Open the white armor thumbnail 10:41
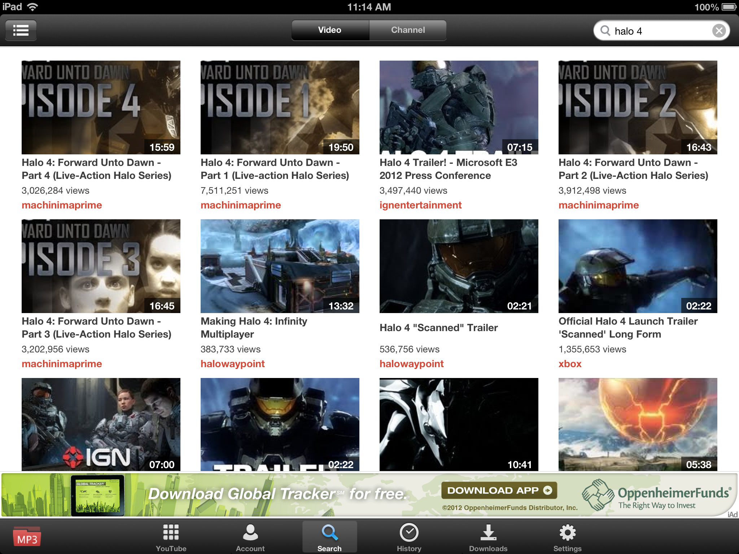Viewport: 739px width, 554px height. 459,425
